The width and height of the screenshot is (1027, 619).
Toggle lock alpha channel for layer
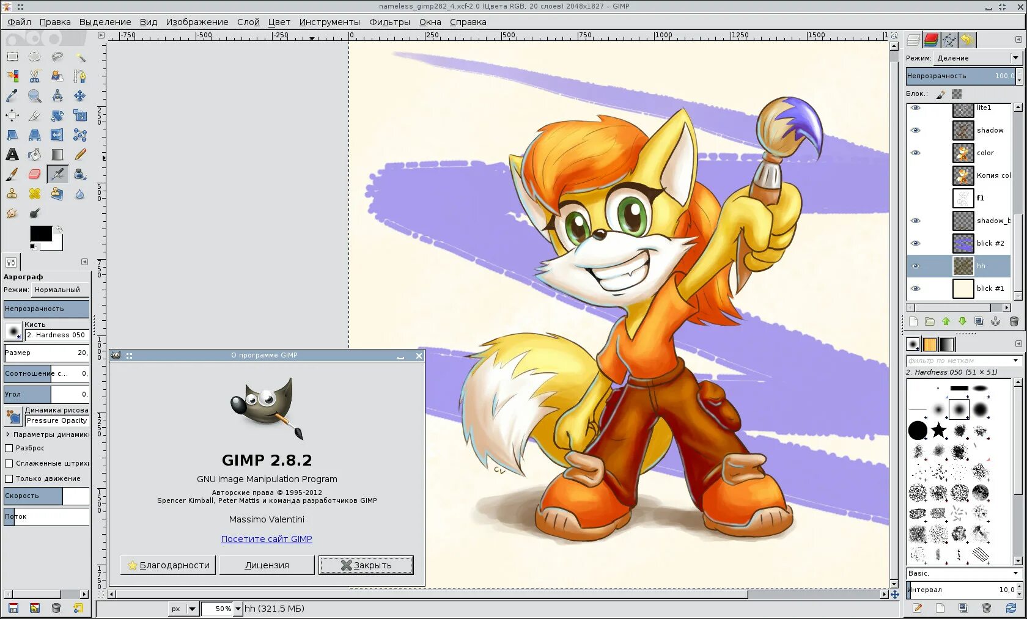click(x=957, y=94)
